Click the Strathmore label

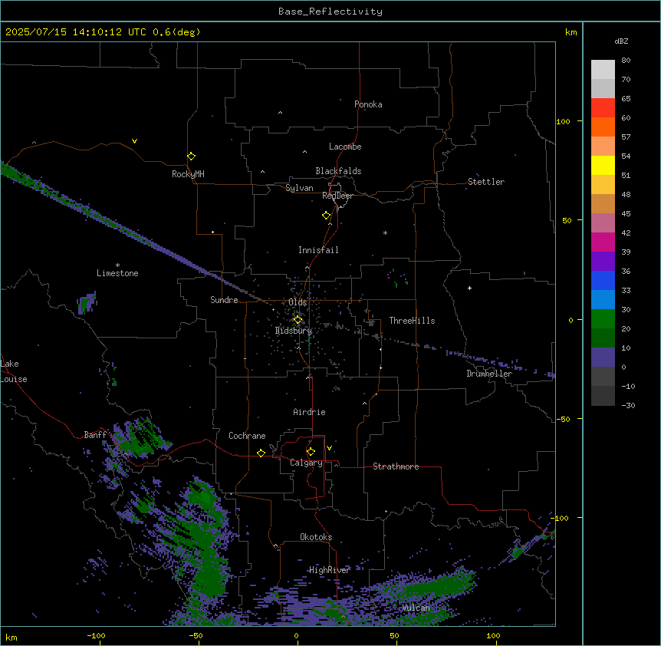[x=396, y=466]
